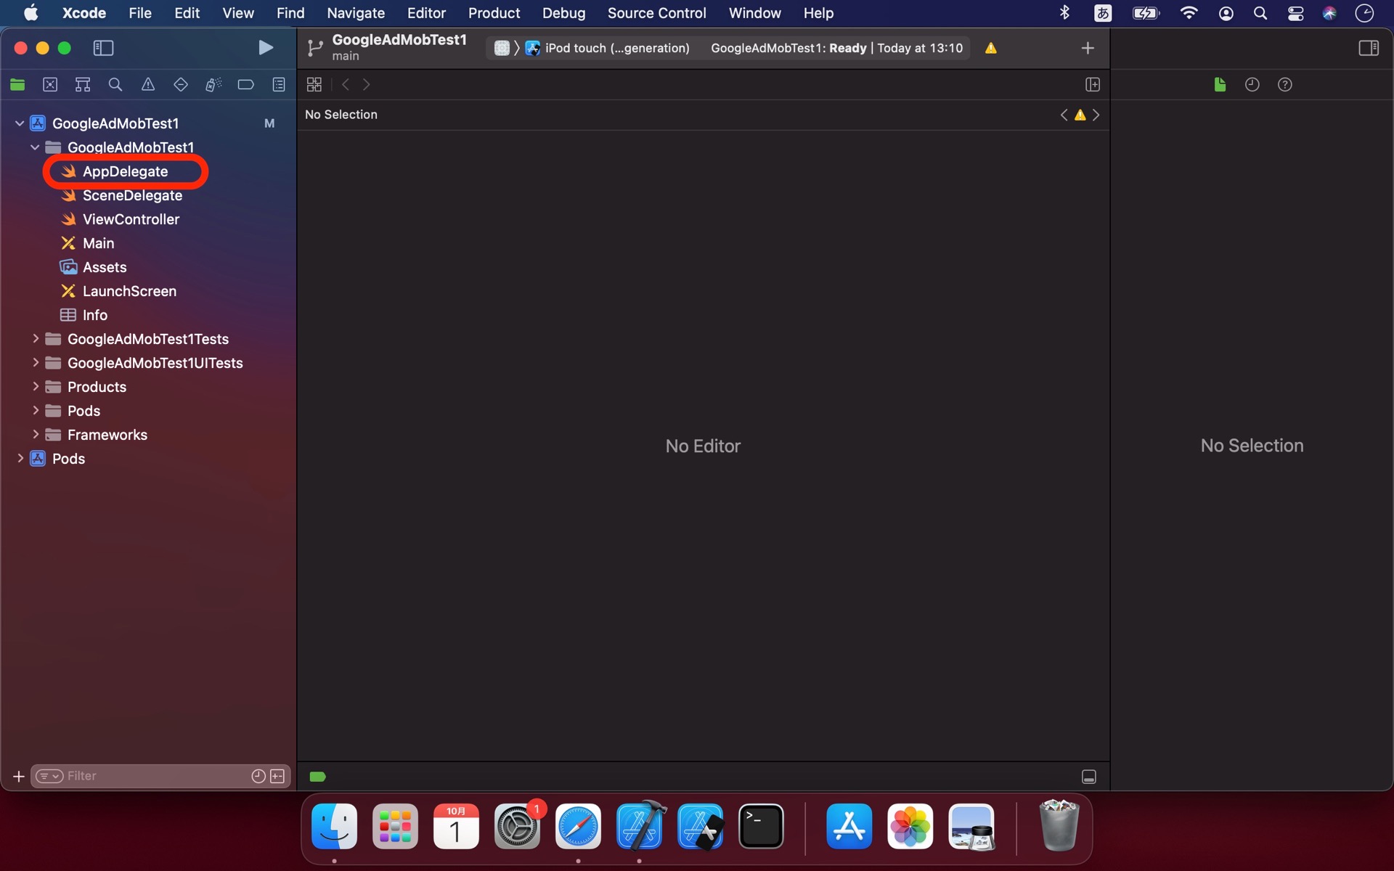This screenshot has height=871, width=1394.
Task: Open the Navigate menu
Action: [356, 13]
